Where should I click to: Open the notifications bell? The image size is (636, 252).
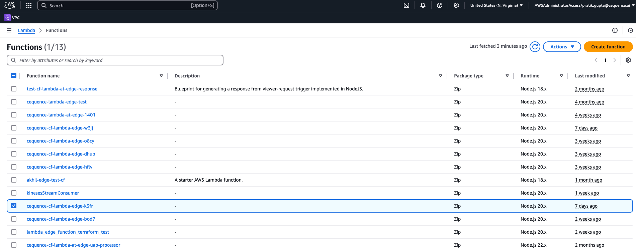tap(423, 5)
